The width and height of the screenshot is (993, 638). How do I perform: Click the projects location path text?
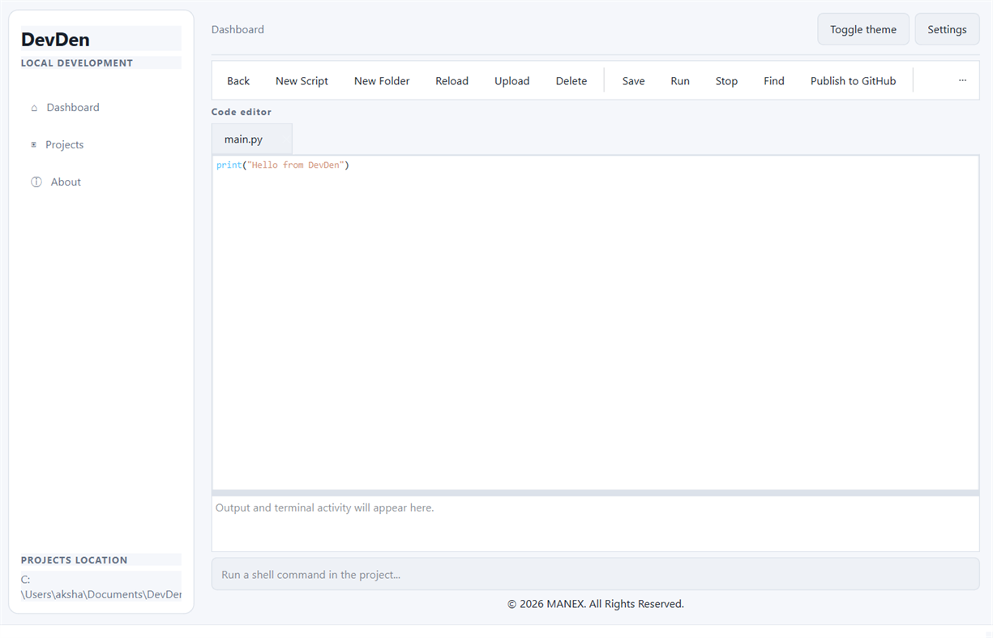point(101,587)
